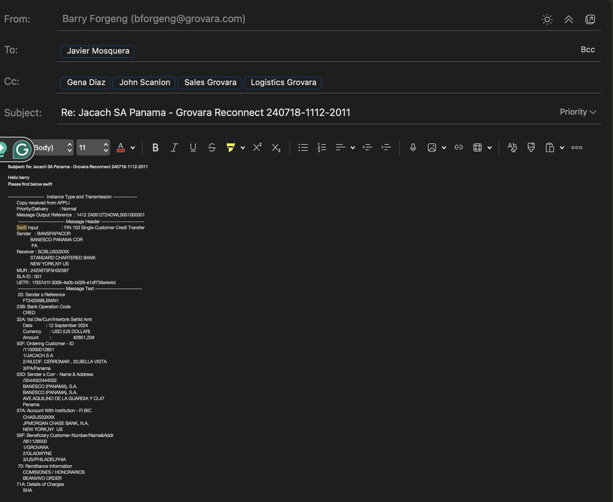Viewport: 613px width, 502px height.
Task: Open Priority dropdown
Action: [x=578, y=112]
